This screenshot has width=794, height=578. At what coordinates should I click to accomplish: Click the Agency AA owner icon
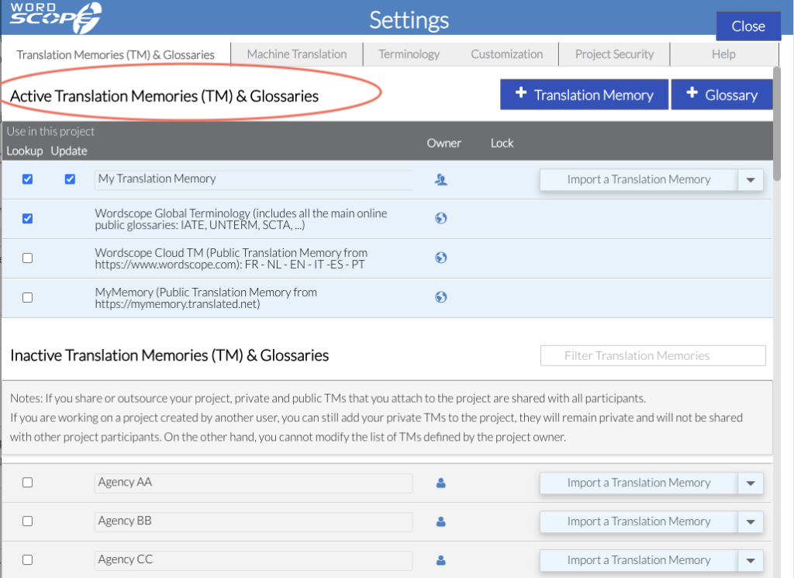[x=440, y=483]
